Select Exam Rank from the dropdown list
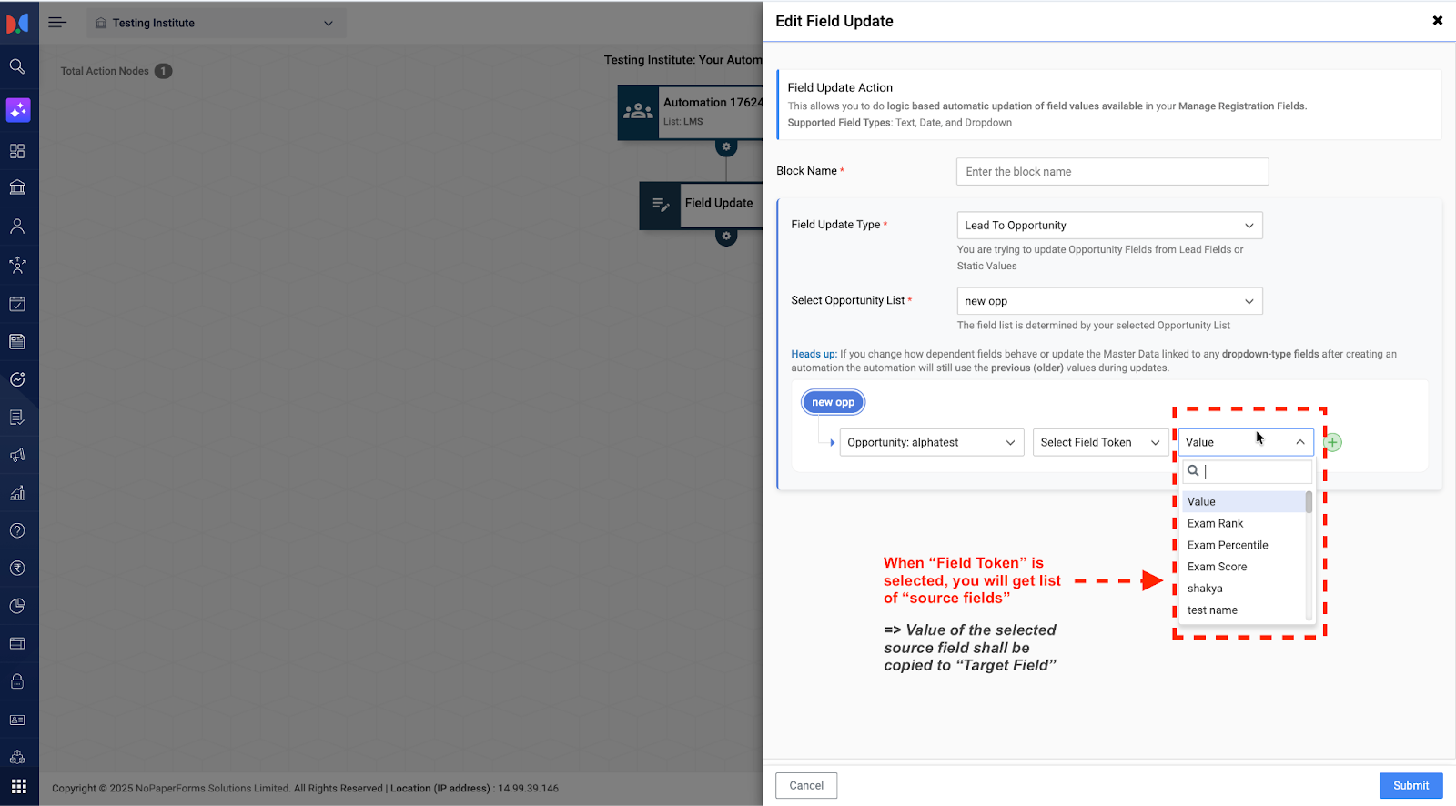The image size is (1456, 806). [1215, 523]
